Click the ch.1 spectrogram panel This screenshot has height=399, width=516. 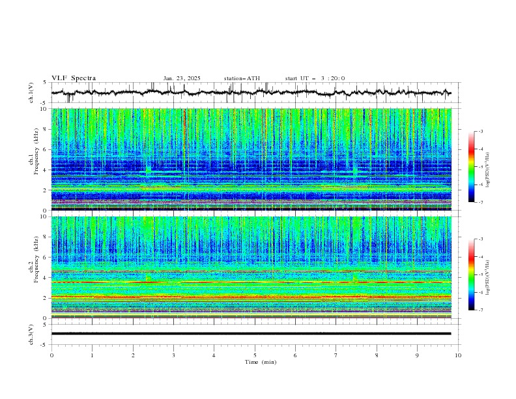pos(251,159)
